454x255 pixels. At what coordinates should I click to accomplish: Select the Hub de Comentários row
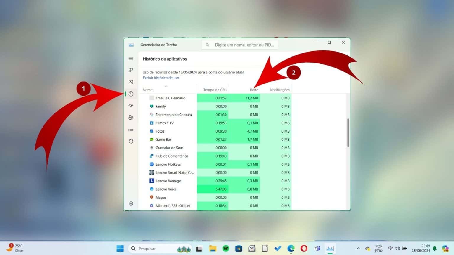pyautogui.click(x=215, y=156)
